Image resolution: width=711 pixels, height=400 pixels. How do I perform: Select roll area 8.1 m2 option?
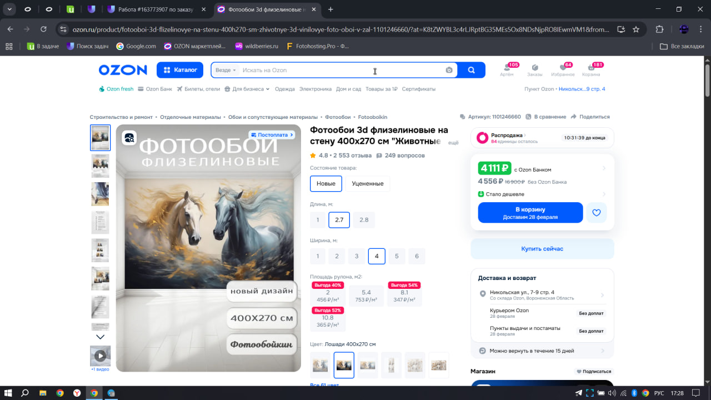pyautogui.click(x=404, y=296)
